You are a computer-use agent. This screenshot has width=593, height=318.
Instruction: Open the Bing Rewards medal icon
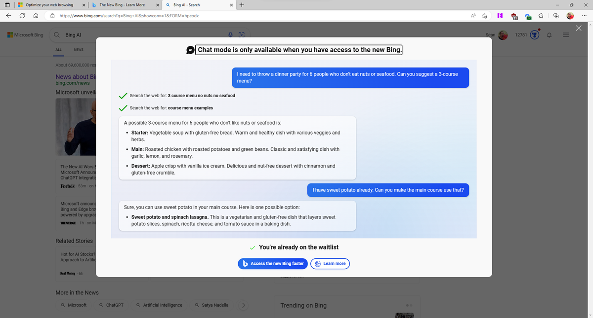[x=535, y=35]
